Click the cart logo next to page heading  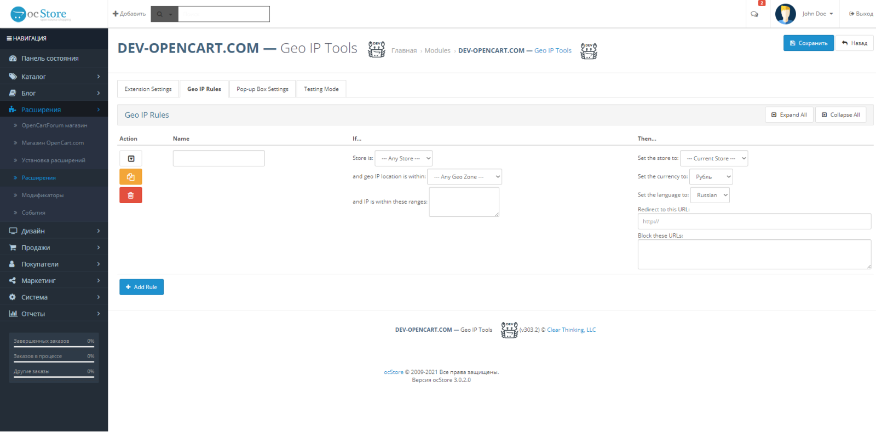click(x=377, y=49)
